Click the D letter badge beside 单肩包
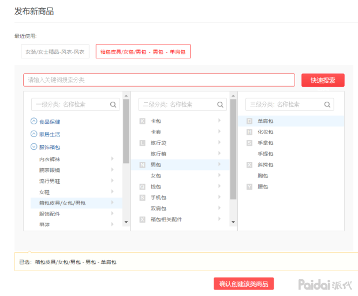Screen dimensions: 358x296 [x=249, y=121]
